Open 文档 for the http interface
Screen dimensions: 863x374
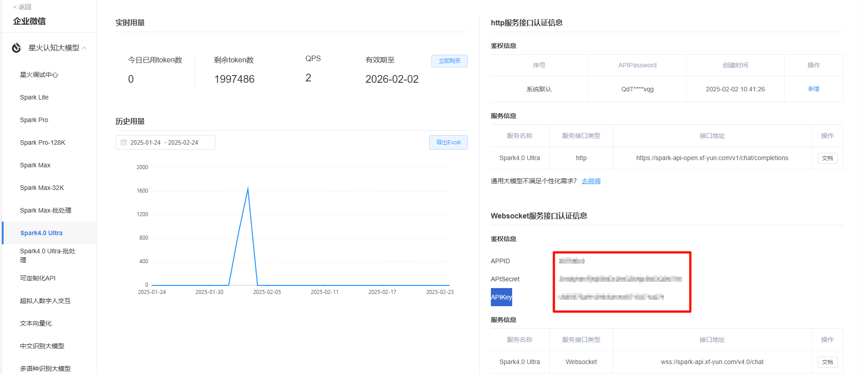click(827, 158)
